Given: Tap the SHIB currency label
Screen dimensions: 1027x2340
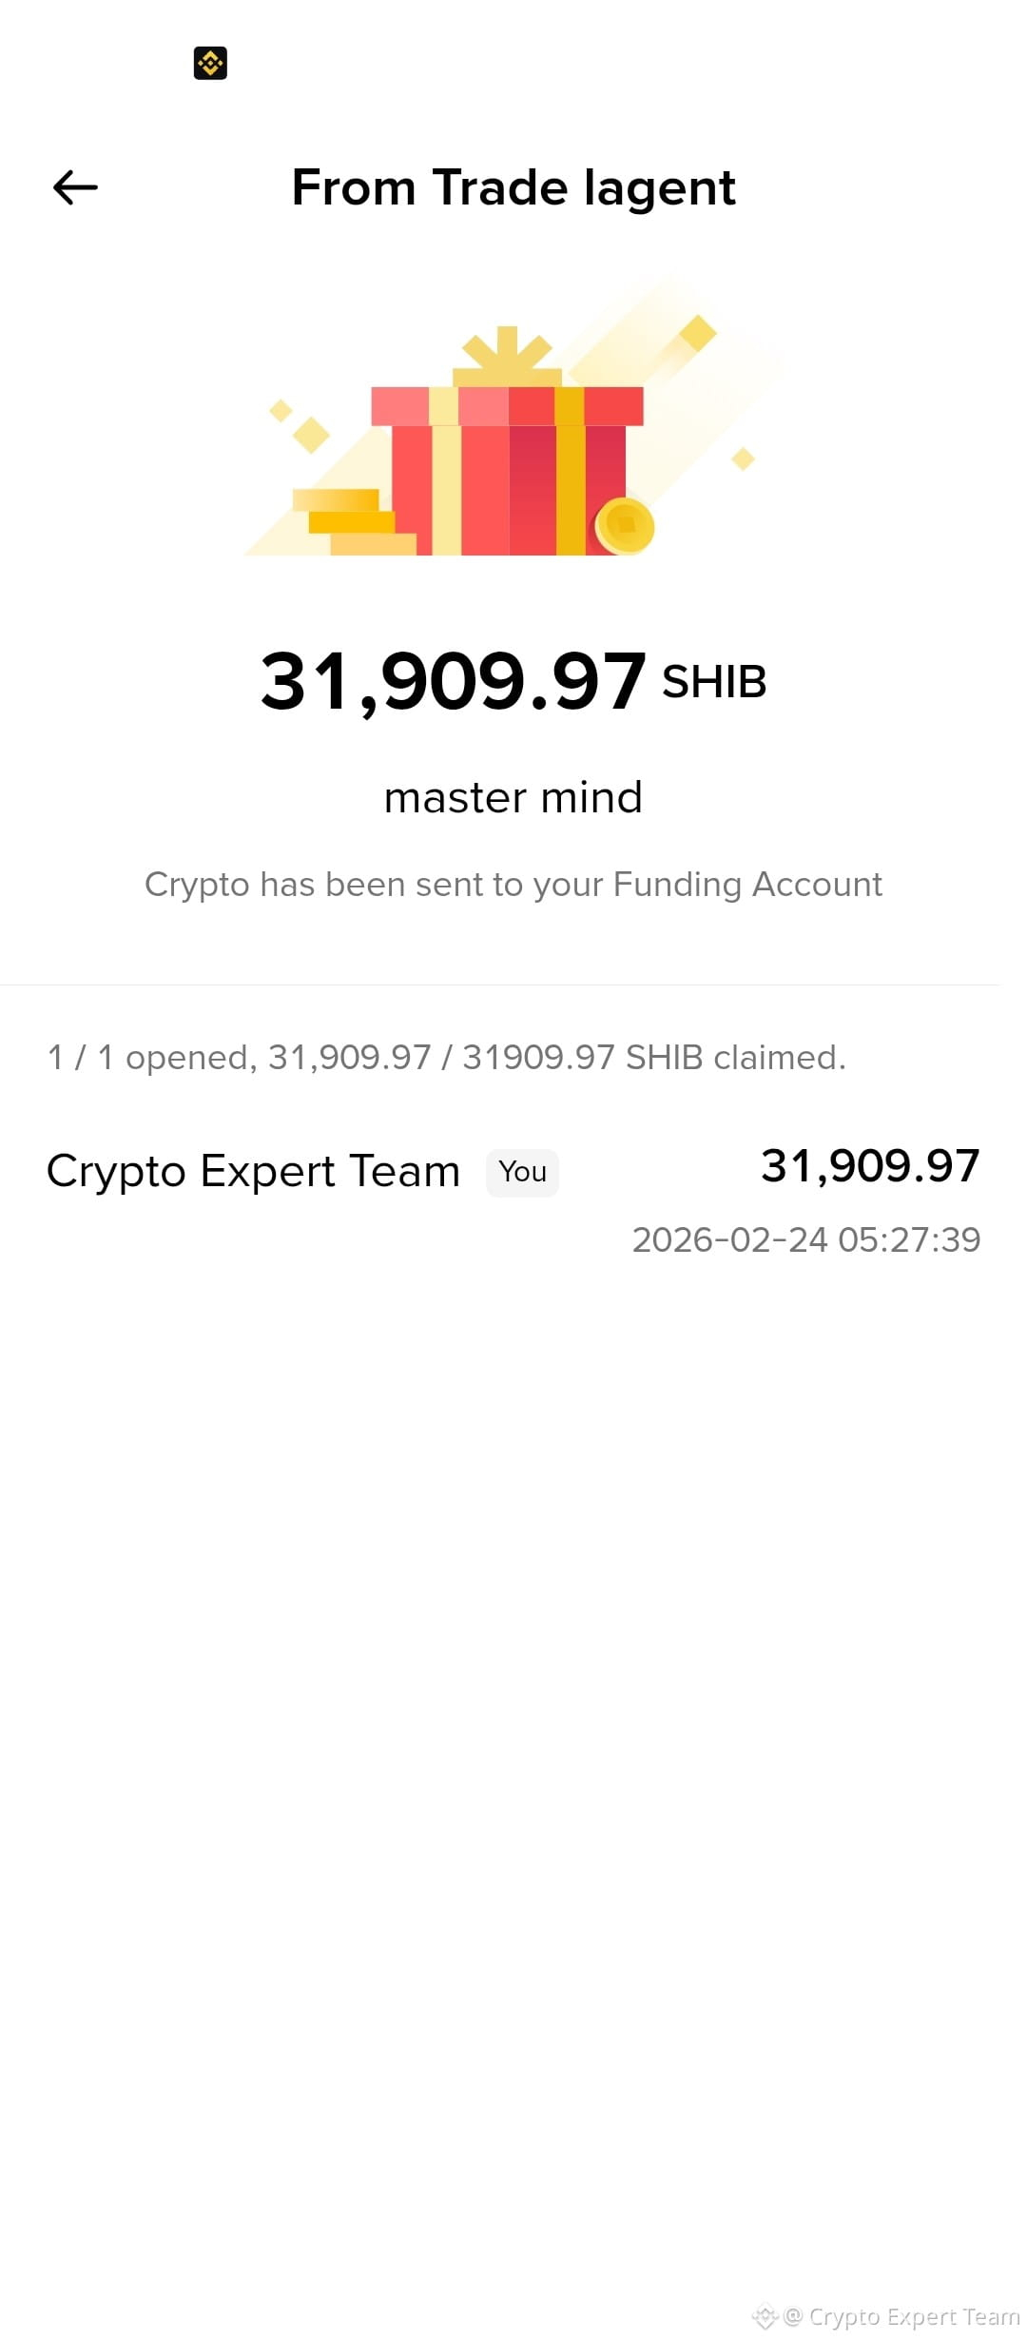Looking at the screenshot, I should pyautogui.click(x=714, y=682).
